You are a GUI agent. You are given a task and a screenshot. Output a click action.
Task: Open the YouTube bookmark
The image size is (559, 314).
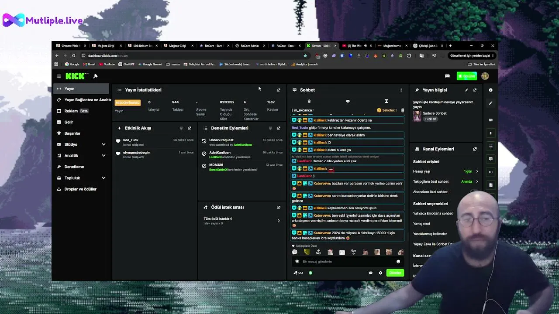point(107,64)
